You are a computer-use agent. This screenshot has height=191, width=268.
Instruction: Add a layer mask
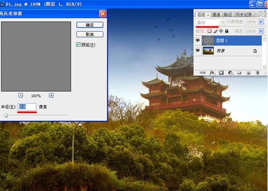coord(221,73)
